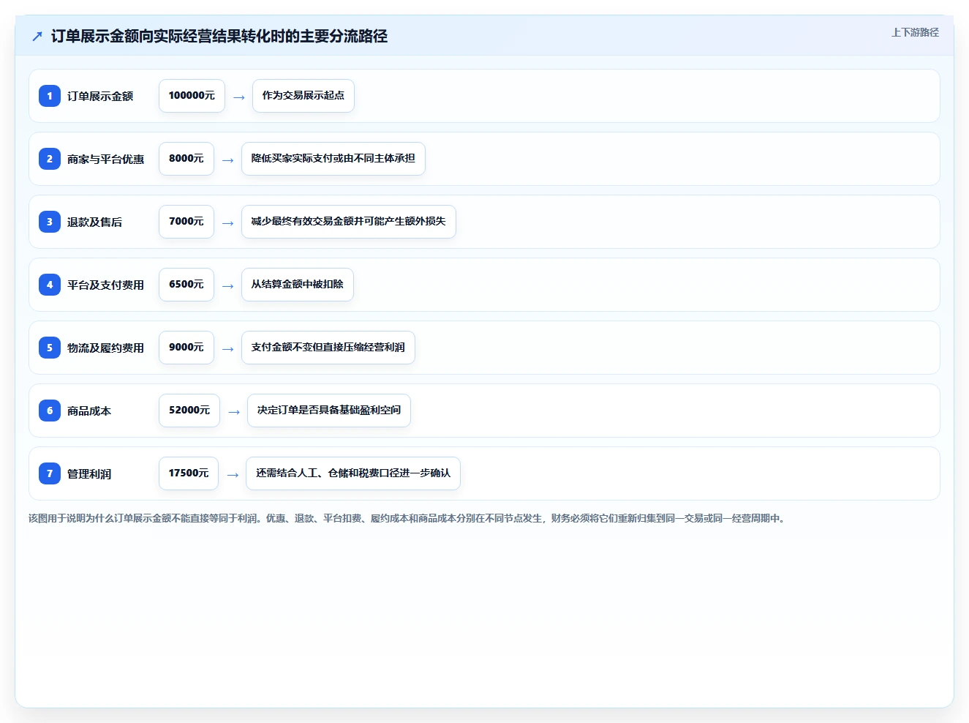Screen dimensions: 969x723
Task: Click the arrow after 100000元
Action: [239, 97]
